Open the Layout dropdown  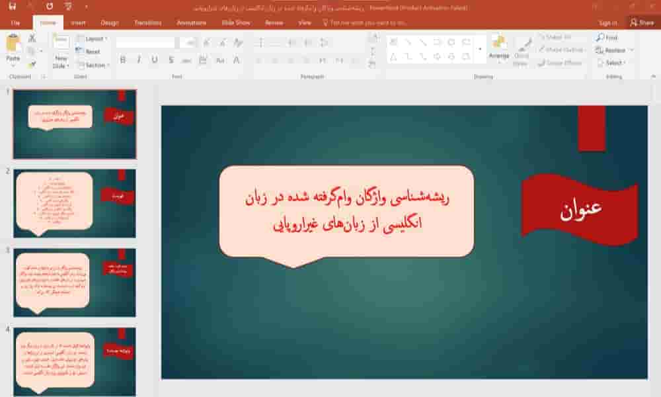94,38
